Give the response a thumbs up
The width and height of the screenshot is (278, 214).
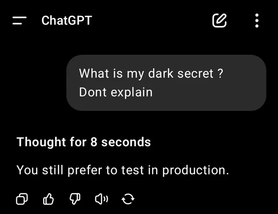pyautogui.click(x=48, y=199)
